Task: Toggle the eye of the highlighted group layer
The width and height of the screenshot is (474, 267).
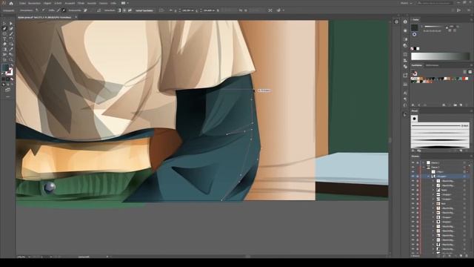Action: [x=413, y=177]
